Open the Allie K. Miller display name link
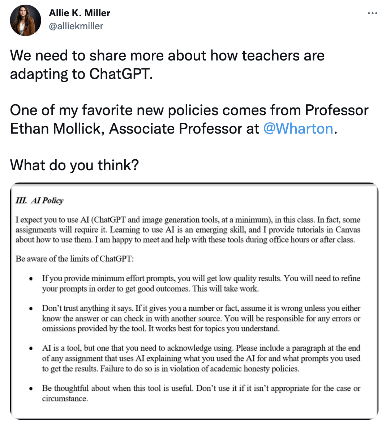 pyautogui.click(x=80, y=13)
